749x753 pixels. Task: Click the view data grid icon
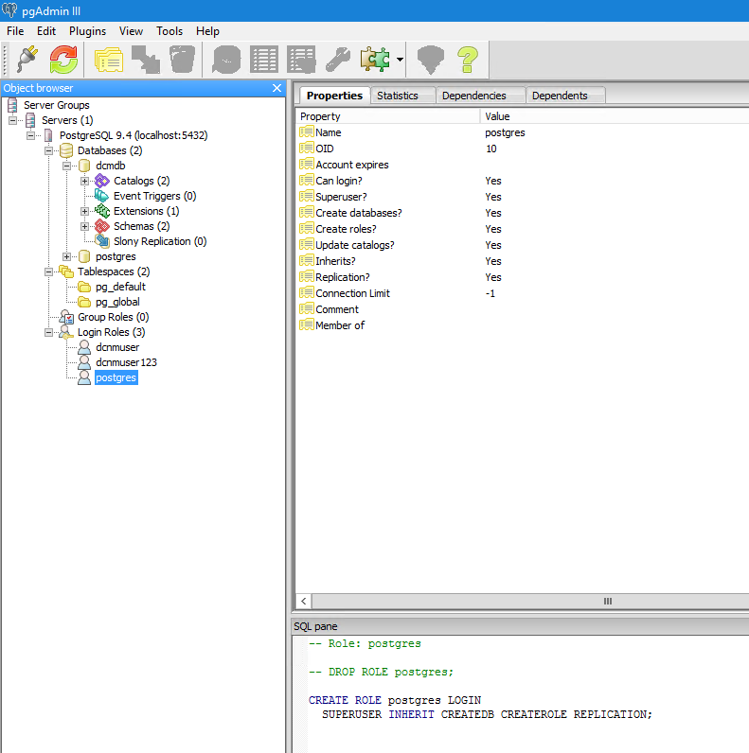click(264, 59)
